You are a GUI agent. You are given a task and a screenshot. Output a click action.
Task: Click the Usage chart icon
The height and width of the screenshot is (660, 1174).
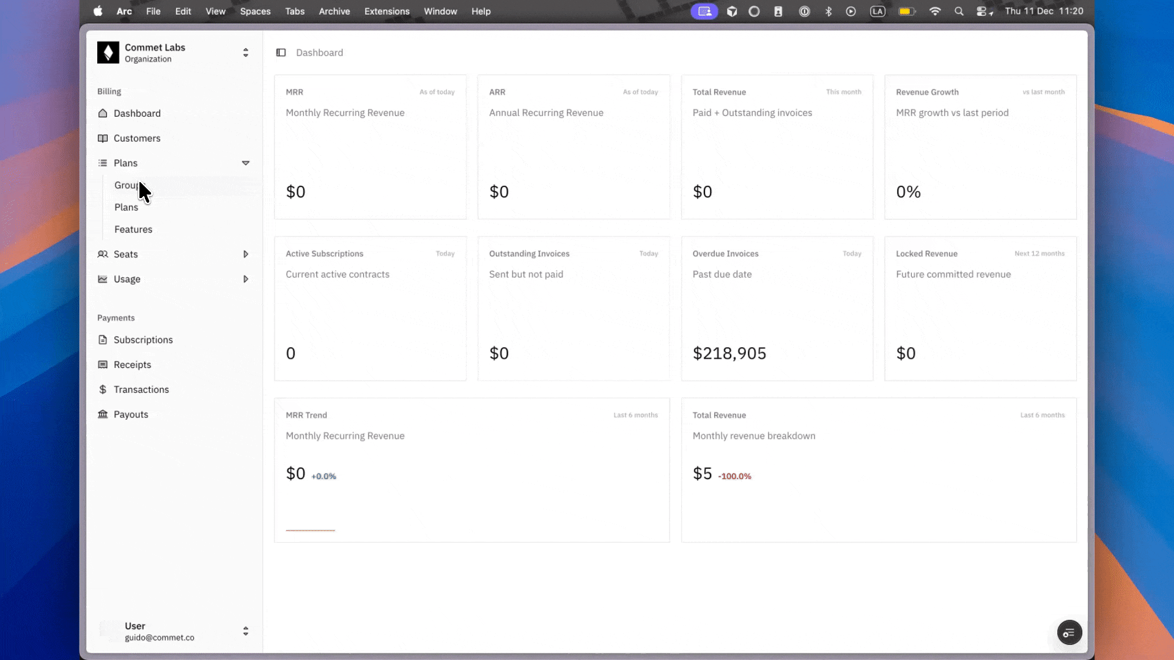103,279
